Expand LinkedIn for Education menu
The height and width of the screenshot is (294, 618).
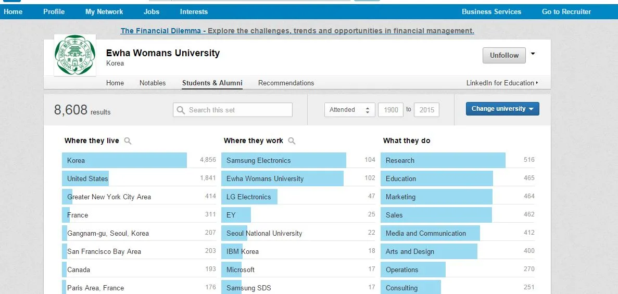[x=502, y=83]
